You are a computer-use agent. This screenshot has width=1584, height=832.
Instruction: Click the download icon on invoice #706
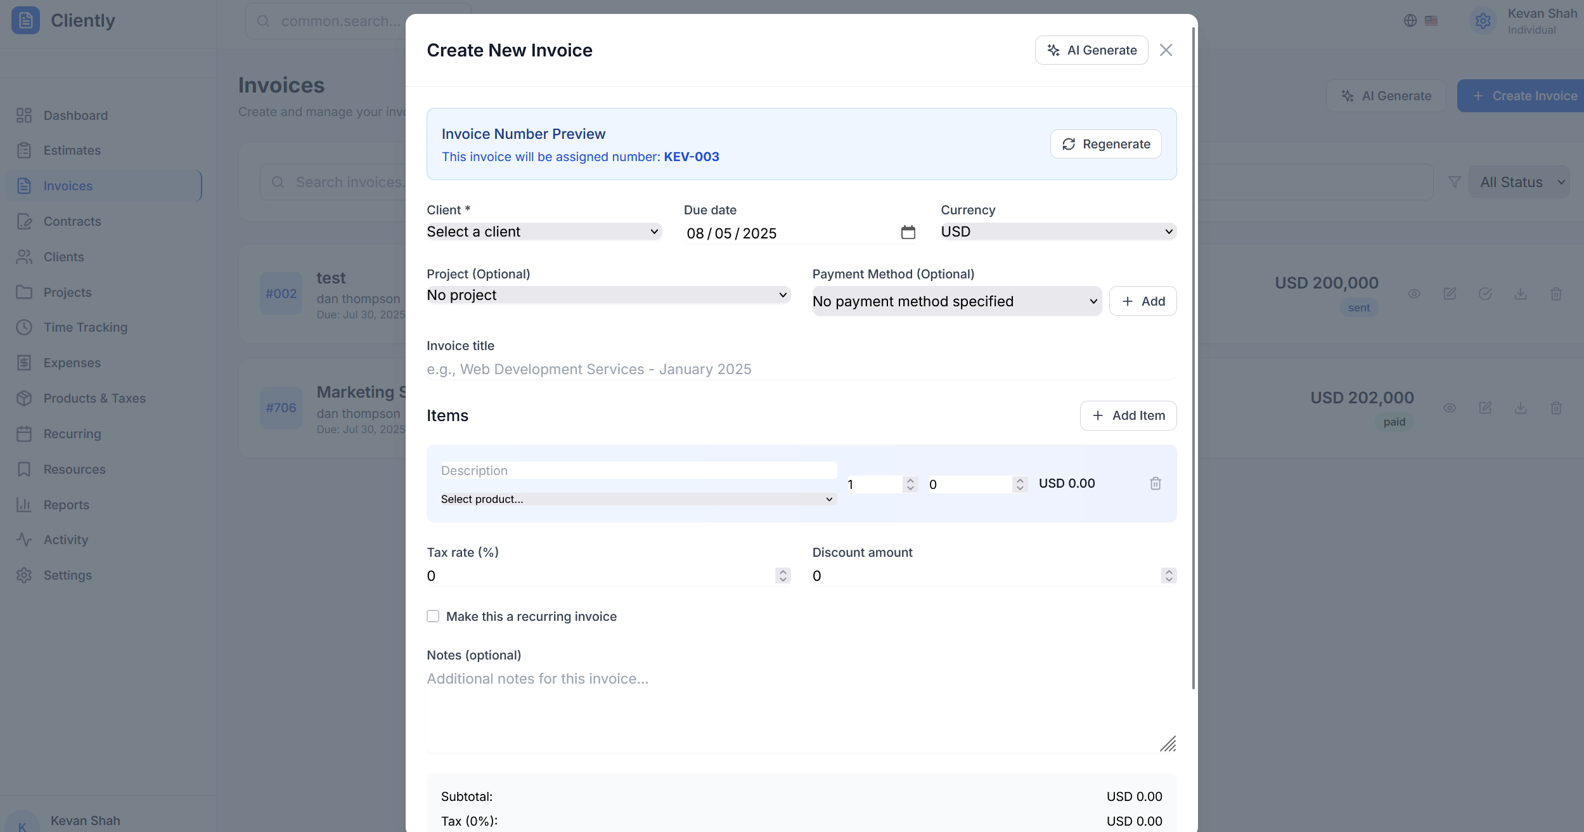[x=1520, y=408]
